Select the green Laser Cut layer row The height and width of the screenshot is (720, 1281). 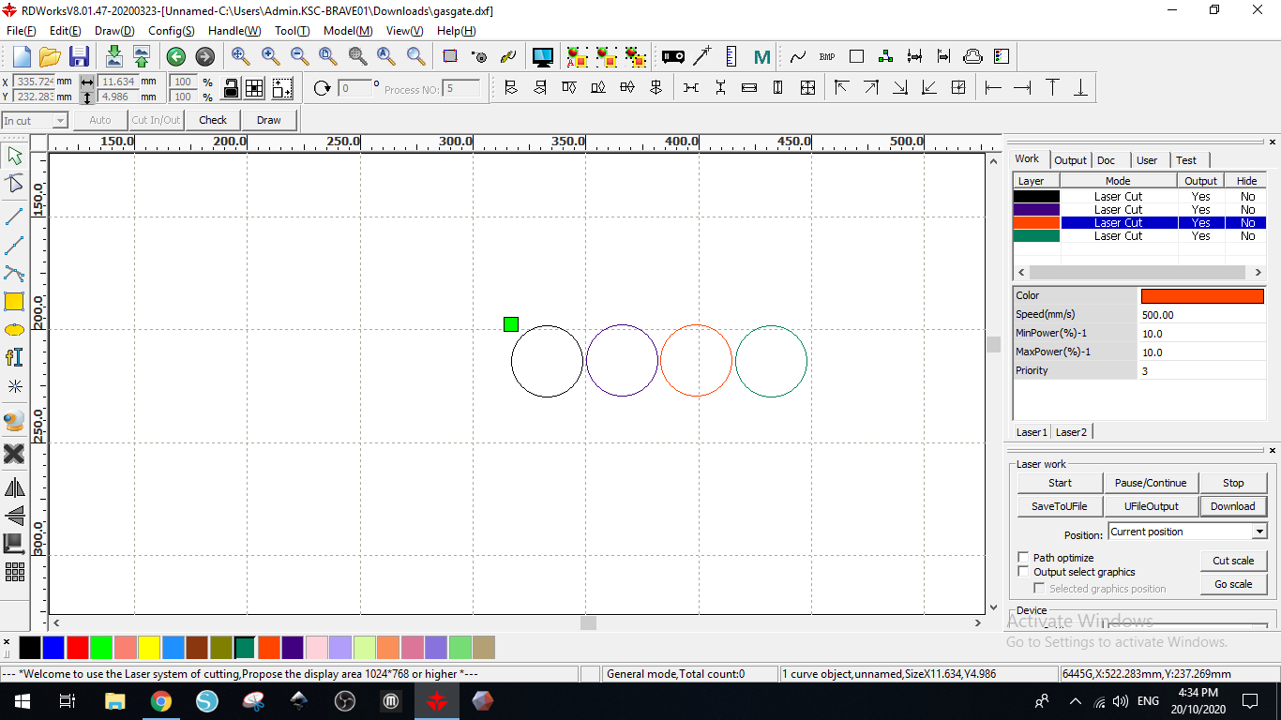pyautogui.click(x=1139, y=236)
